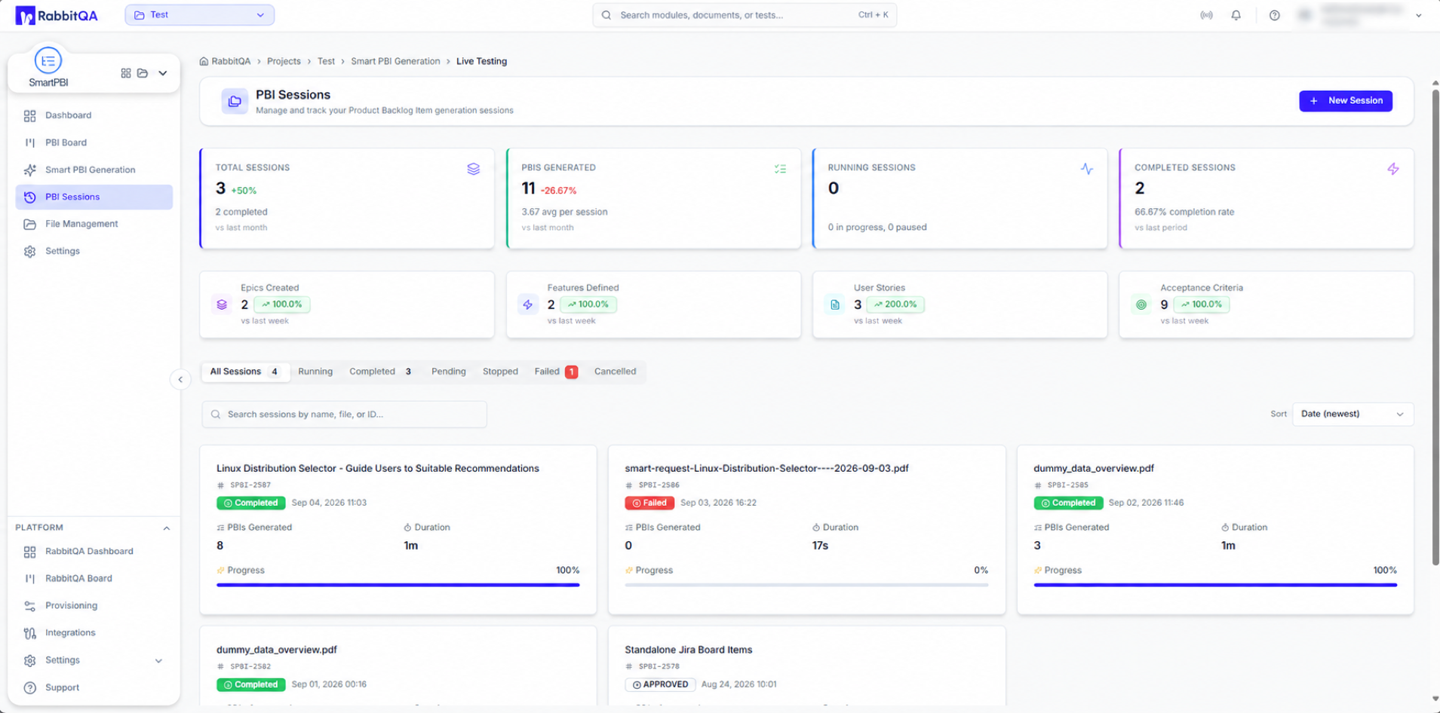Click the Completed Sessions lightning icon
Screen dimensions: 1440x713
[1392, 169]
